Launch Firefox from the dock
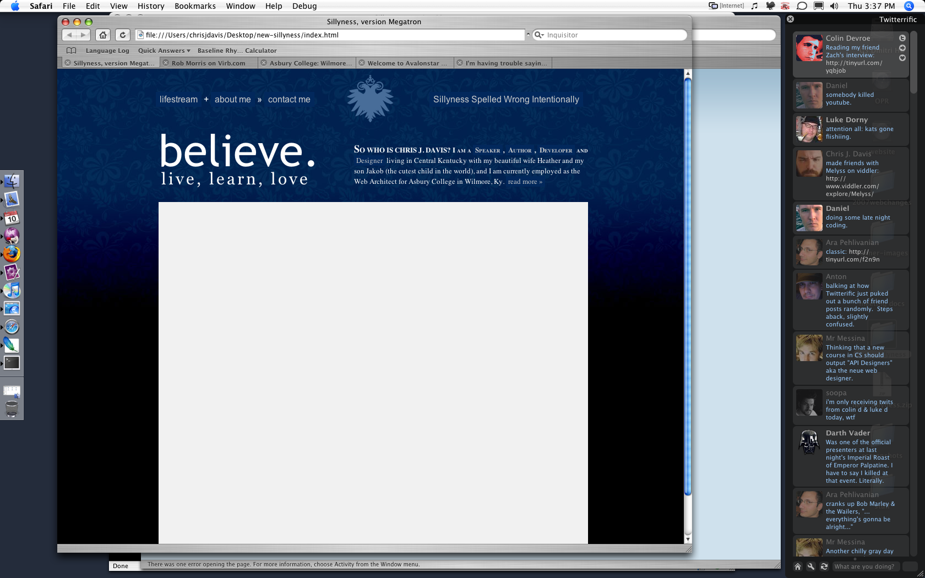Screen dimensions: 925x578 pyautogui.click(x=12, y=254)
